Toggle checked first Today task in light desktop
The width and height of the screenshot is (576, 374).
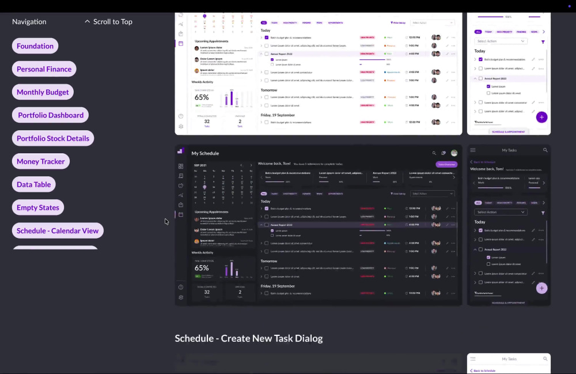267,37
